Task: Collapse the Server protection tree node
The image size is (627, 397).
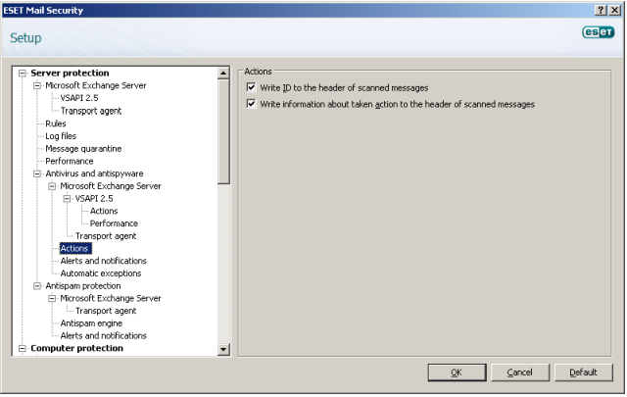Action: (23, 74)
